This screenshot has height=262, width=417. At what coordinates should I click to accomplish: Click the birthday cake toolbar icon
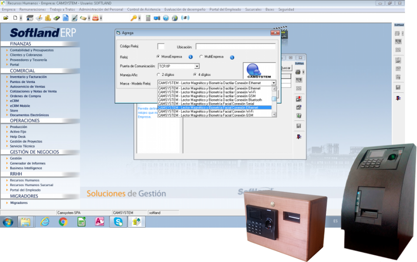[95, 18]
